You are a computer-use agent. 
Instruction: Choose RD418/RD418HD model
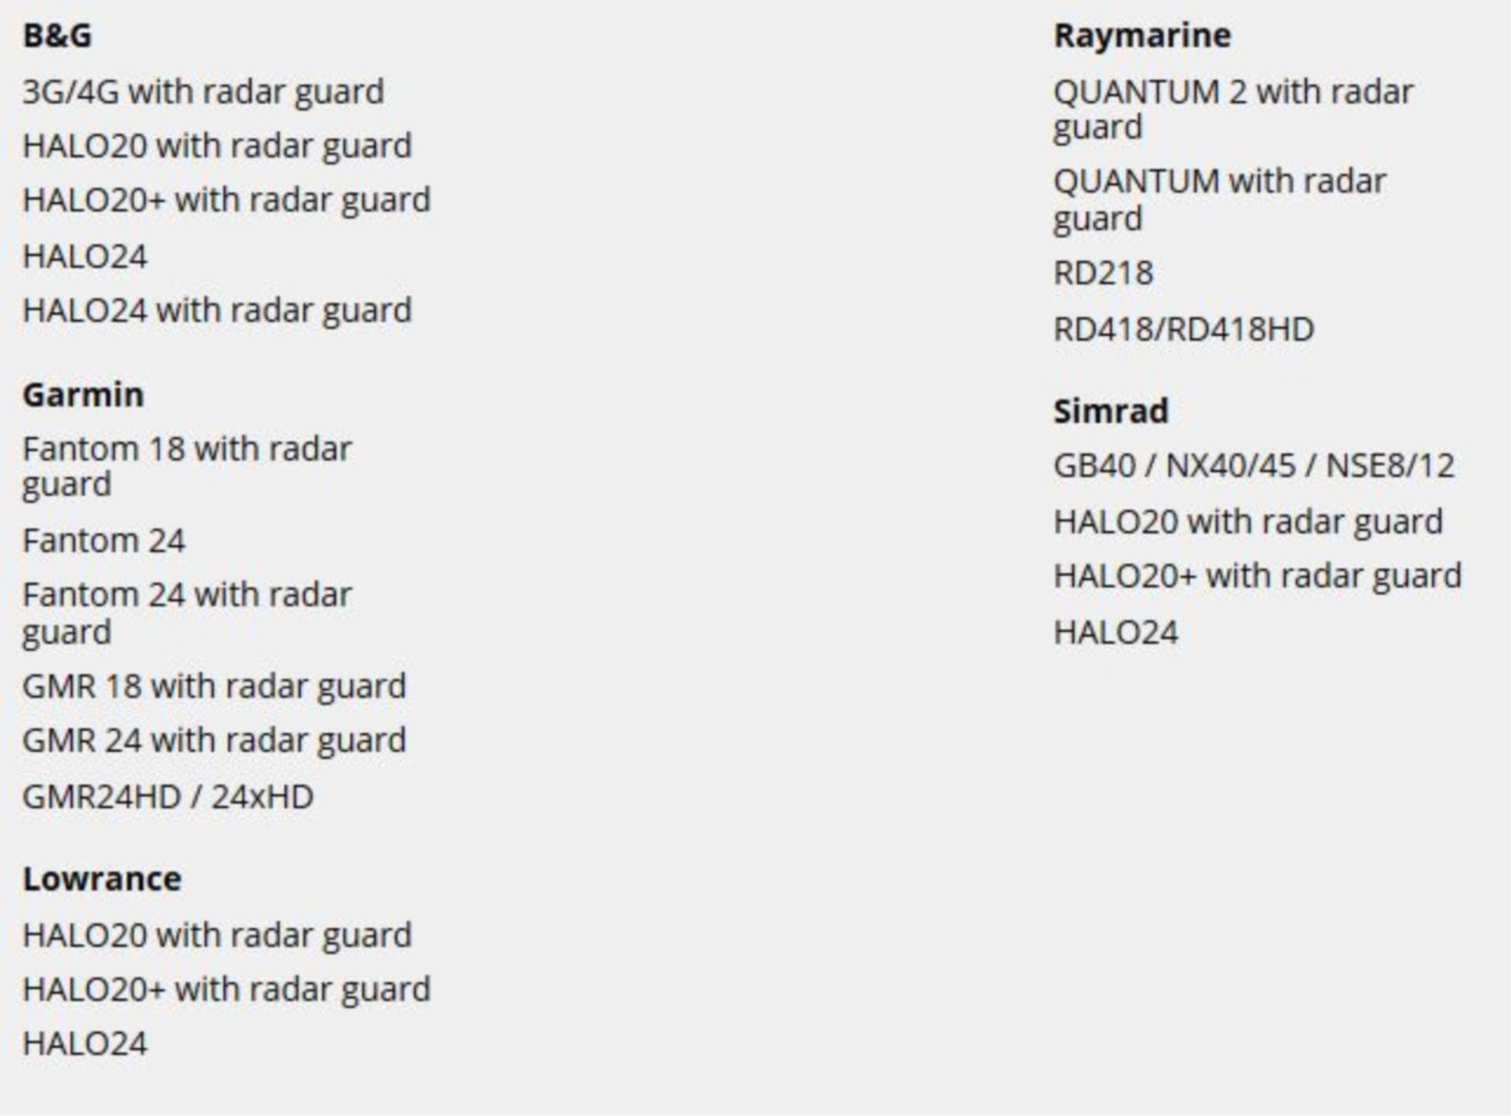point(1184,330)
